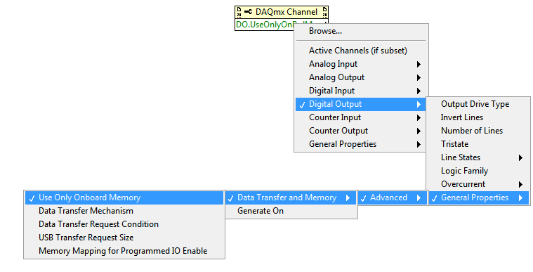Choose Browse... from the context menu
Image resolution: width=533 pixels, height=272 pixels.
pyautogui.click(x=361, y=31)
